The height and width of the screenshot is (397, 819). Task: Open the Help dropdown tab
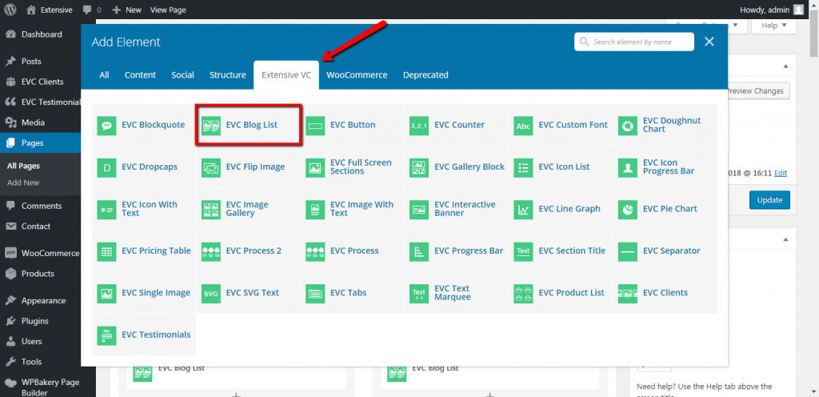pyautogui.click(x=773, y=26)
